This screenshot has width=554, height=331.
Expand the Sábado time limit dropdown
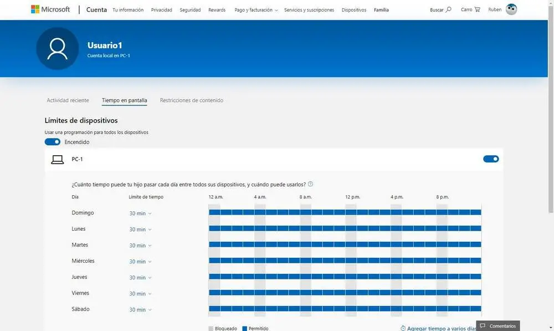coord(140,309)
